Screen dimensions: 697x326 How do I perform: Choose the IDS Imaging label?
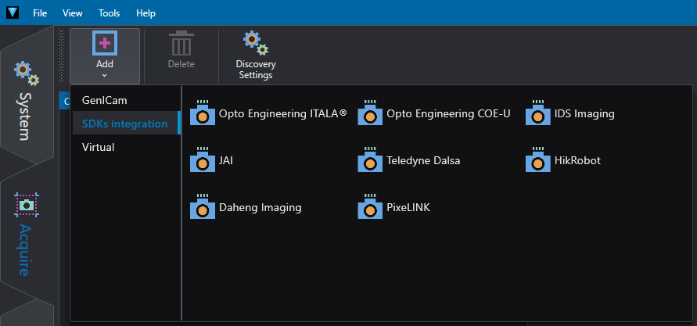[x=584, y=114]
